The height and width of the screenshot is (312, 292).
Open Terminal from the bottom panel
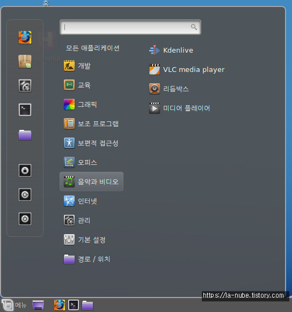tap(74, 305)
